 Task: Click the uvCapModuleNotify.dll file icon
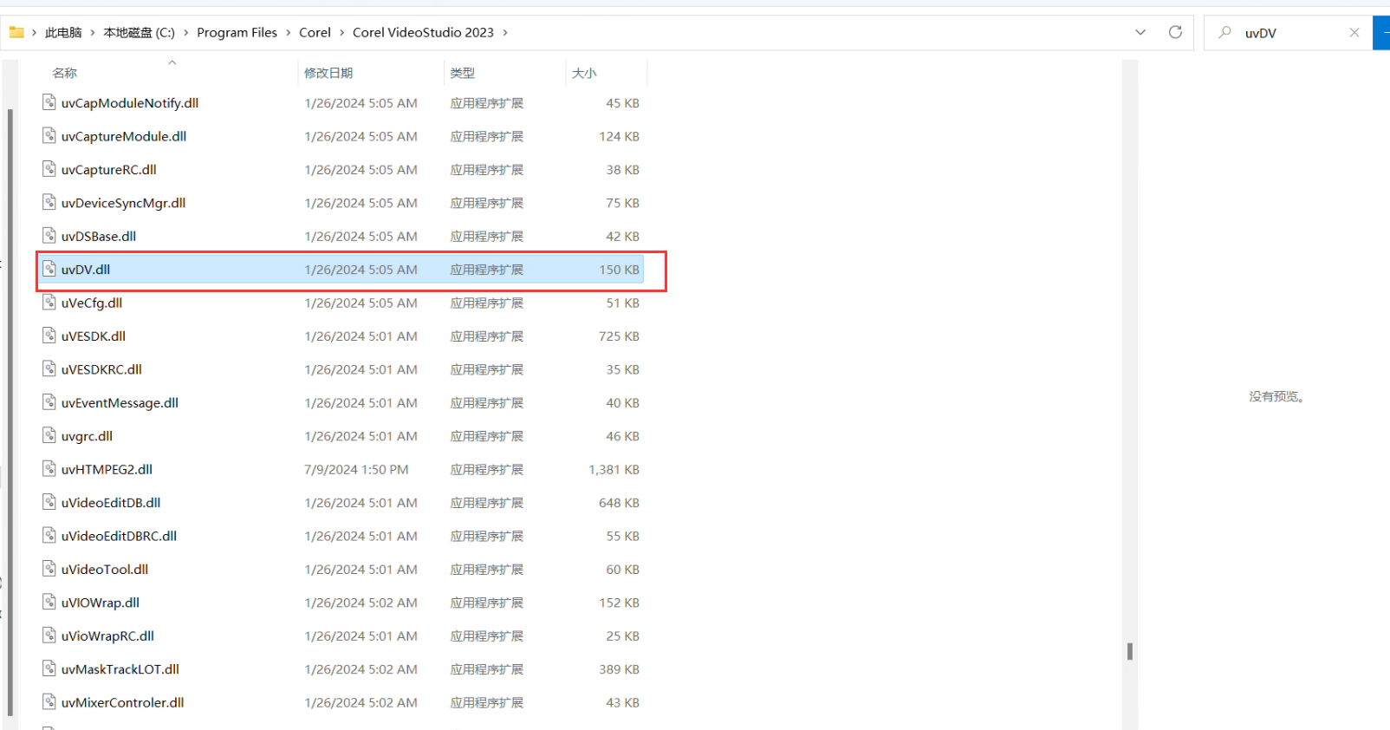[x=49, y=102]
